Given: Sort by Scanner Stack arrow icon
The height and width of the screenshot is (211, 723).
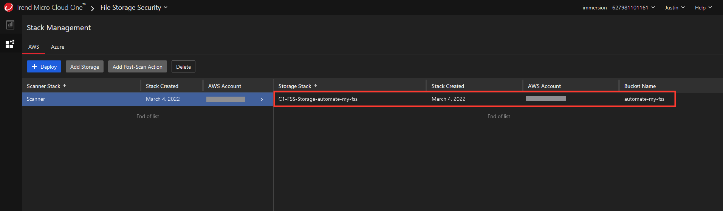Looking at the screenshot, I should (x=65, y=86).
